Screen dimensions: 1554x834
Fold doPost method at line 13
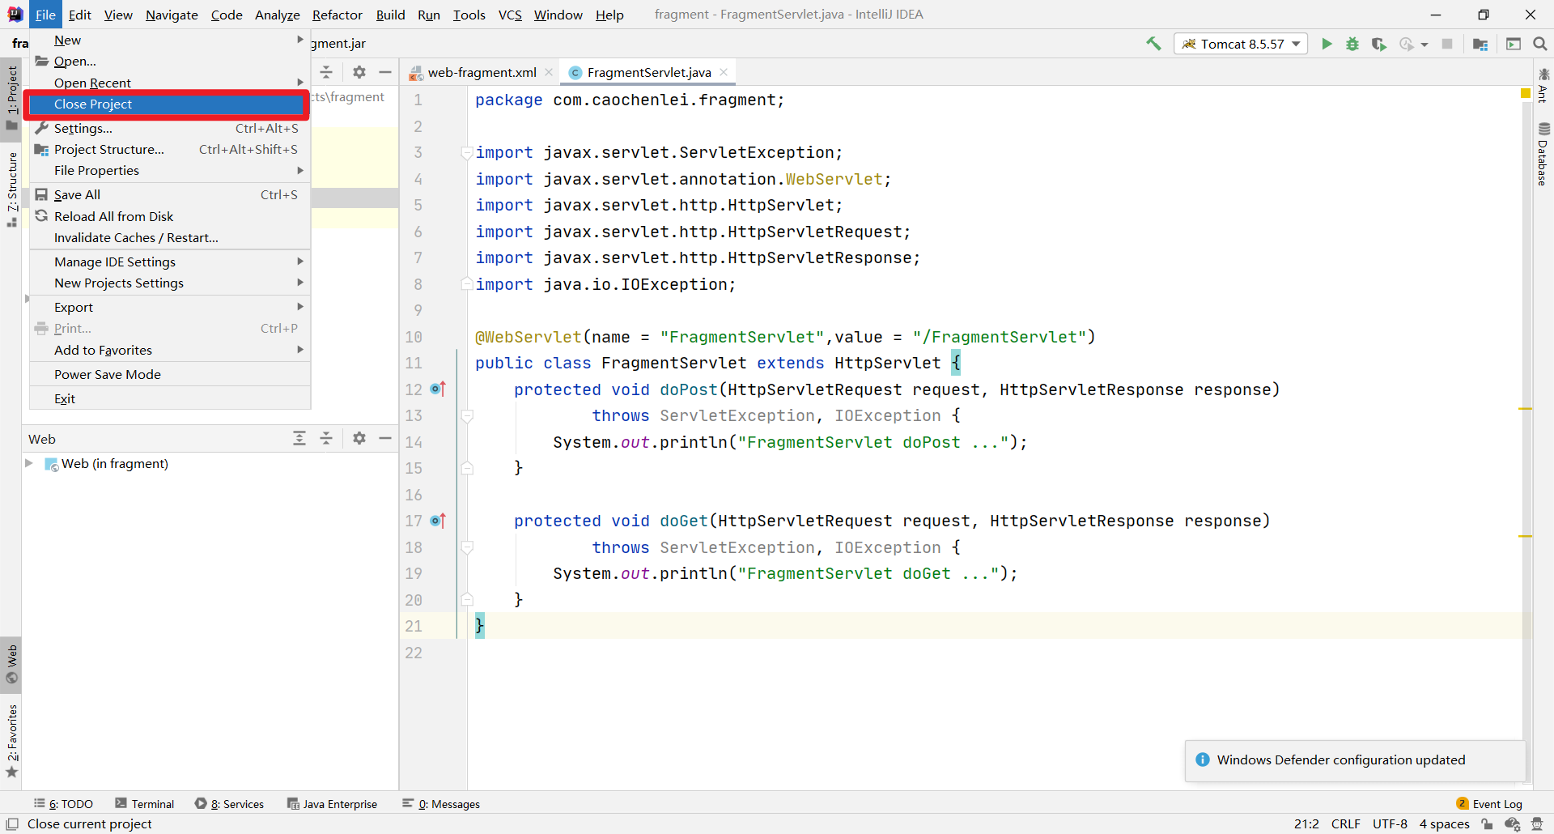coord(467,416)
